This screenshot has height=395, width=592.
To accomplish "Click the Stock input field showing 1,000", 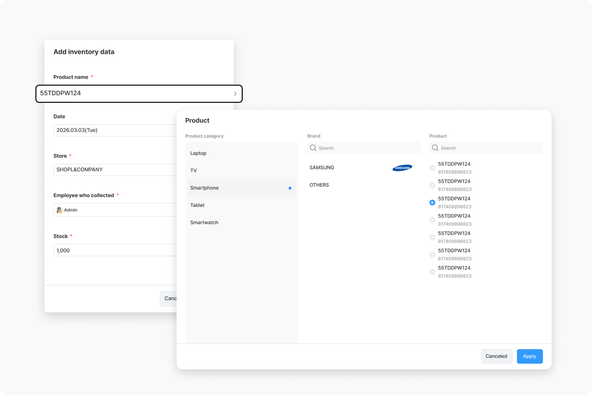I will [115, 250].
